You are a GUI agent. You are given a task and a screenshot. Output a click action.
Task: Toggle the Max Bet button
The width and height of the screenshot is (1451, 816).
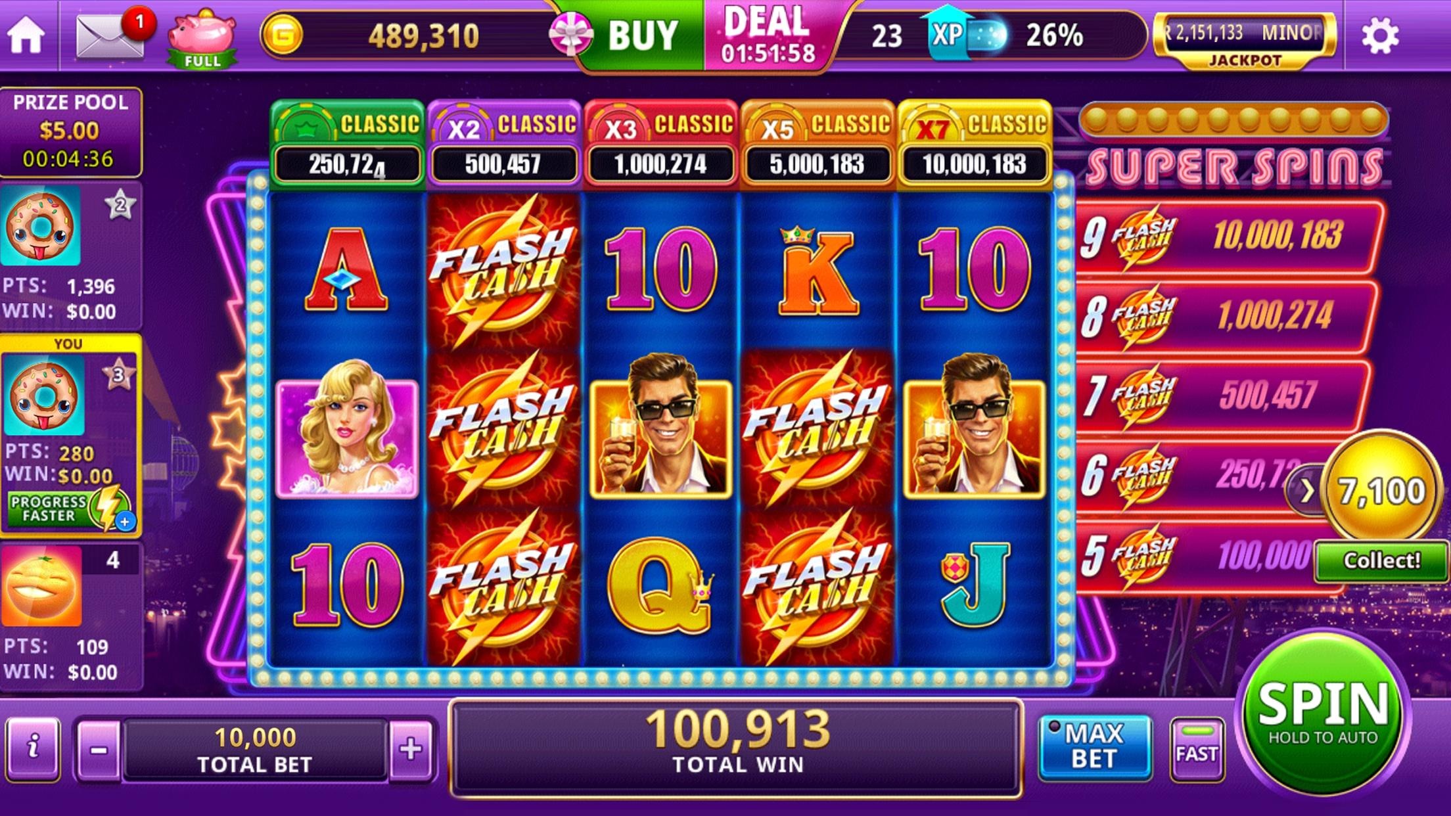pos(1094,746)
